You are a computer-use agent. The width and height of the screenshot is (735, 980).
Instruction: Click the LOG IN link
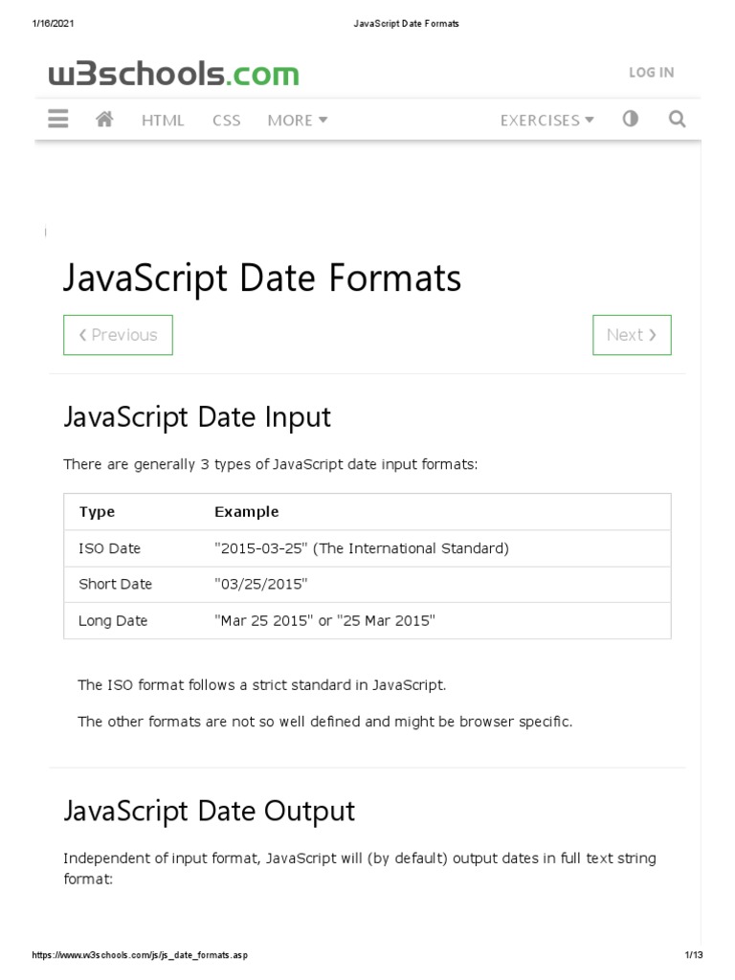[651, 72]
